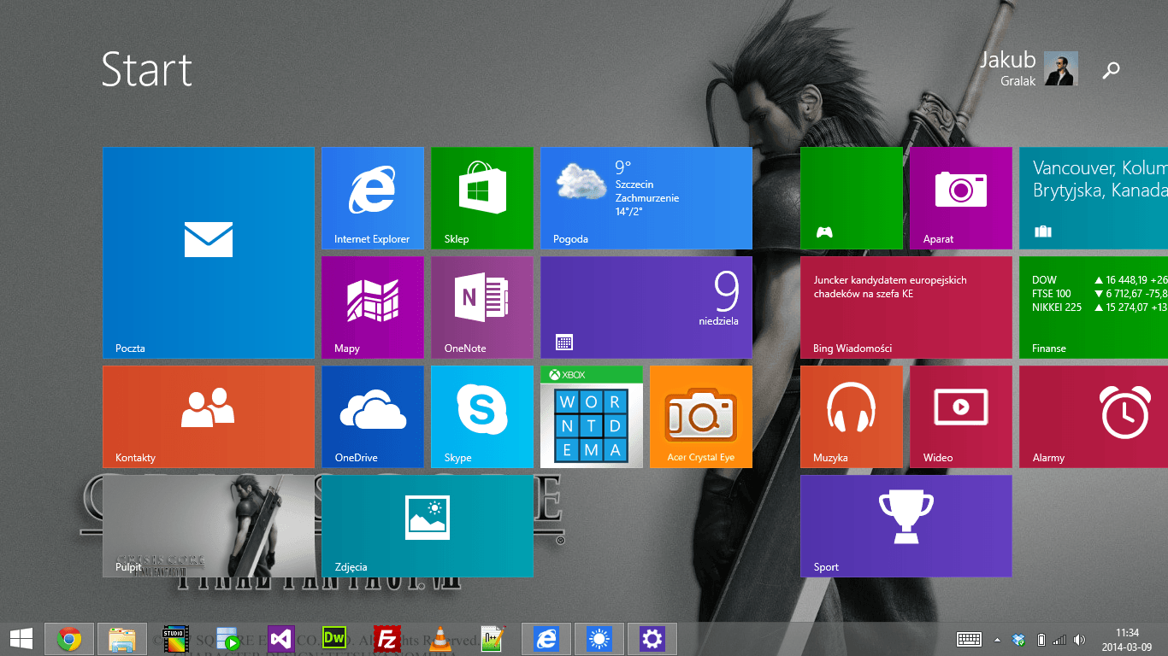This screenshot has height=656, width=1168.
Task: Open the Vancouver travel tile
Action: [1094, 198]
